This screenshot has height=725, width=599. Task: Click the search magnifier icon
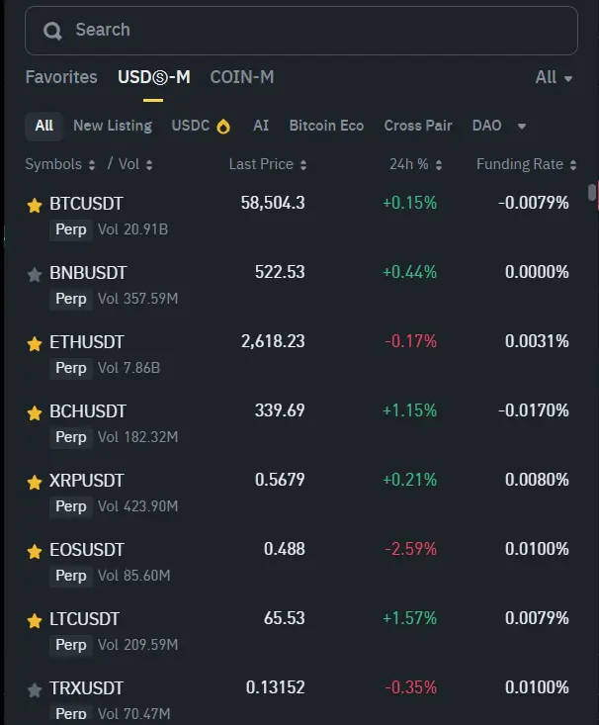[52, 31]
